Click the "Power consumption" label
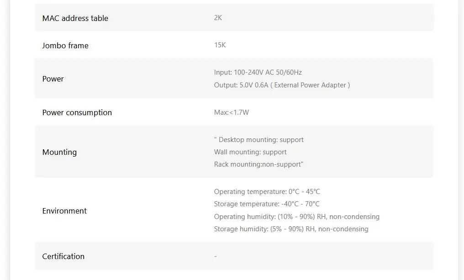The image size is (464, 280). pos(77,112)
